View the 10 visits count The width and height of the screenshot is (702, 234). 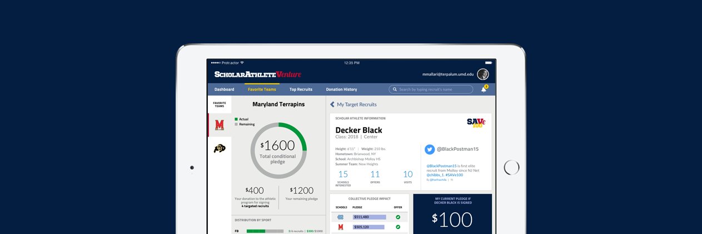[408, 175]
